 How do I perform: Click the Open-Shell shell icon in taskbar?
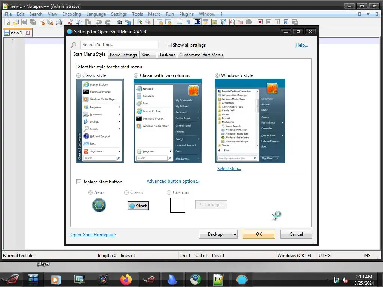(x=242, y=280)
